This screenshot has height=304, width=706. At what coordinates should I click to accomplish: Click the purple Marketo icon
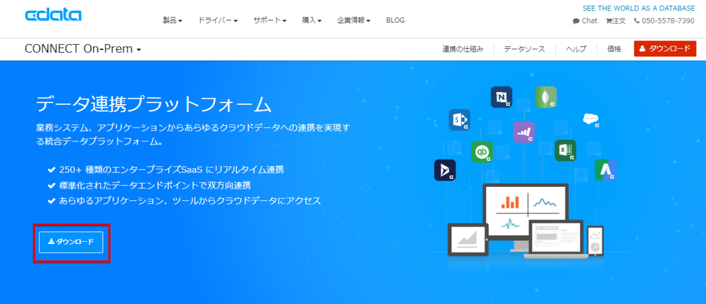524,132
